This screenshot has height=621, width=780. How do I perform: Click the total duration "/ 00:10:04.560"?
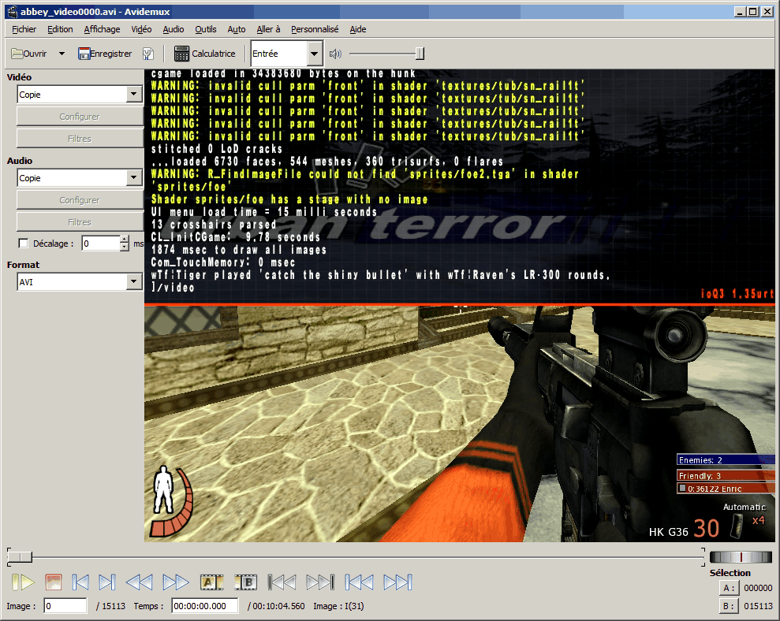click(277, 606)
